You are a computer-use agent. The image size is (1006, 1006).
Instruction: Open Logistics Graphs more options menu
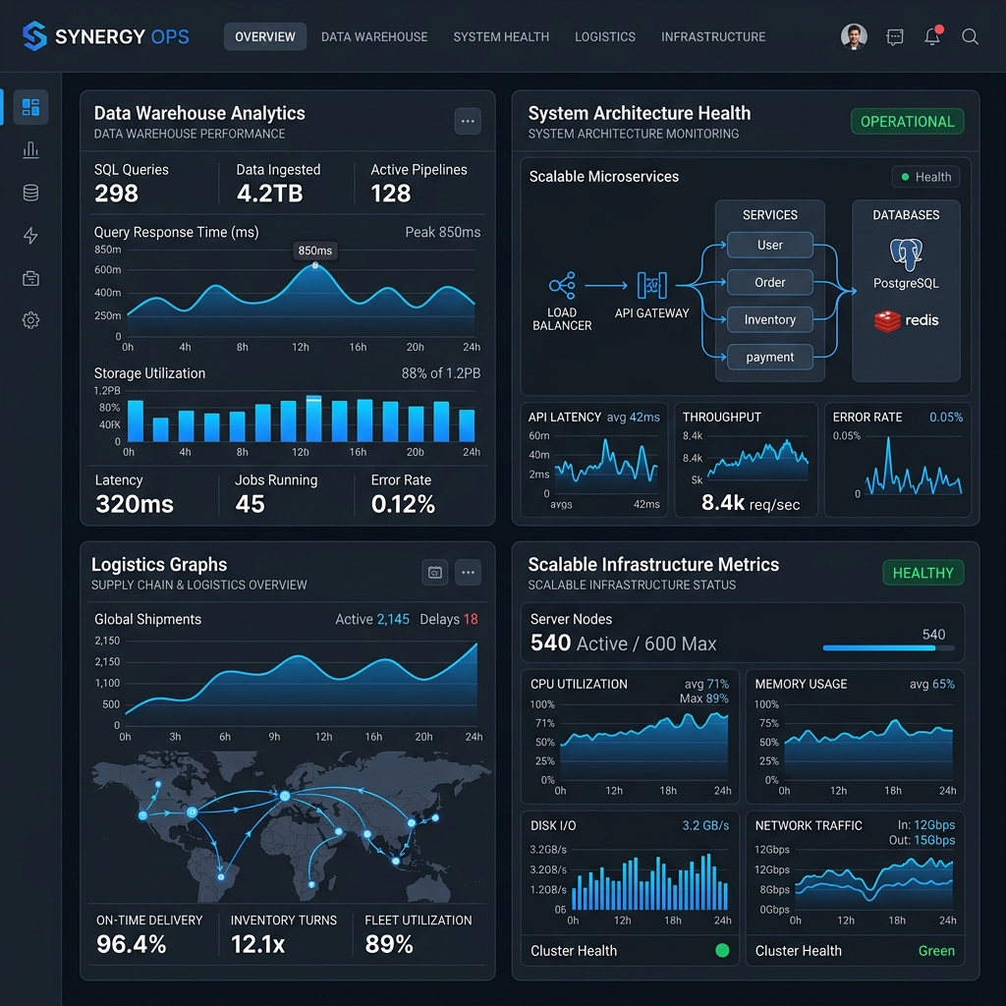(x=468, y=573)
